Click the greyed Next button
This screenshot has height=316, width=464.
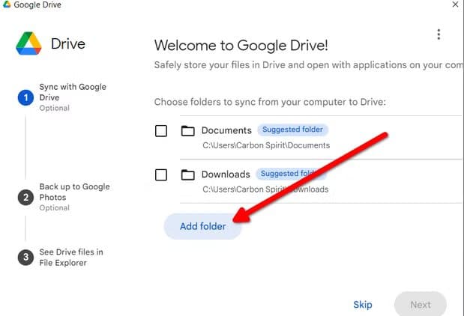(x=421, y=305)
